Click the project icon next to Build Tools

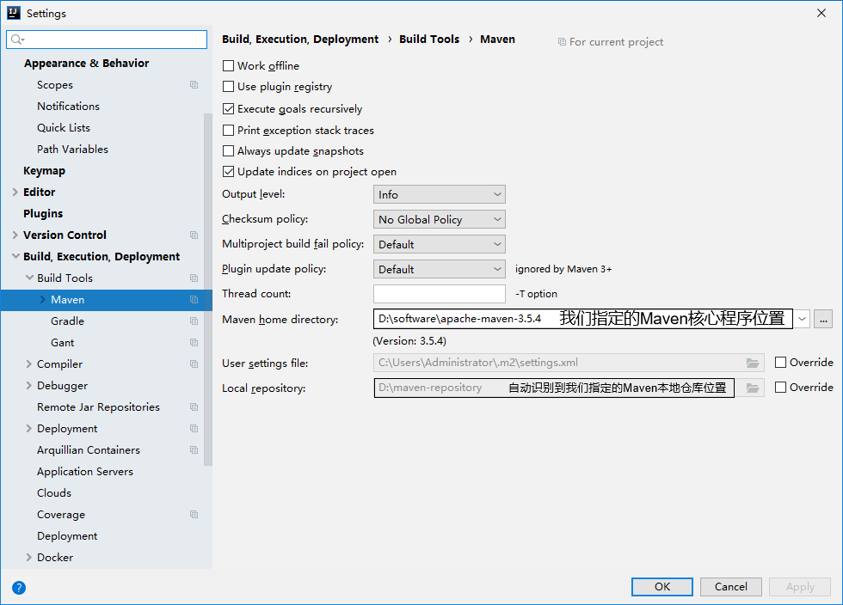[194, 278]
